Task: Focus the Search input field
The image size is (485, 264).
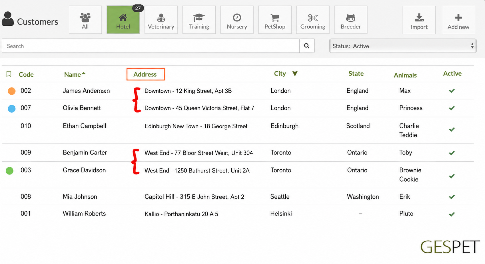Action: 151,46
